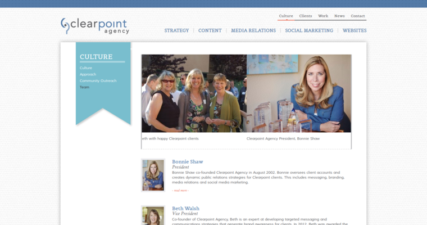This screenshot has height=225, width=427.
Task: Open the Community Outreach sidebar link
Action: [98, 81]
